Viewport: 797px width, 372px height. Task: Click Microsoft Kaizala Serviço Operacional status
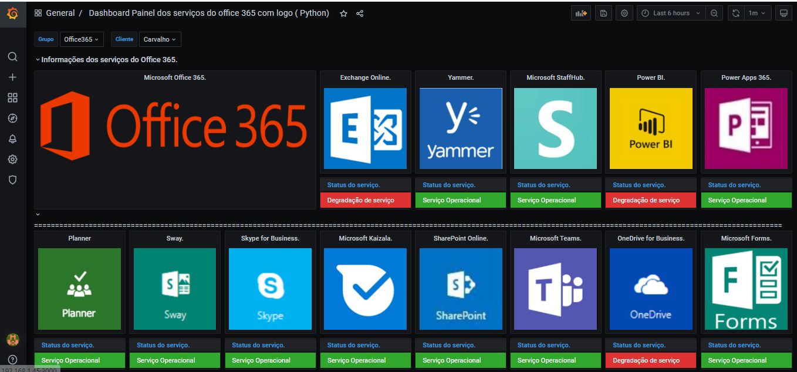point(365,360)
